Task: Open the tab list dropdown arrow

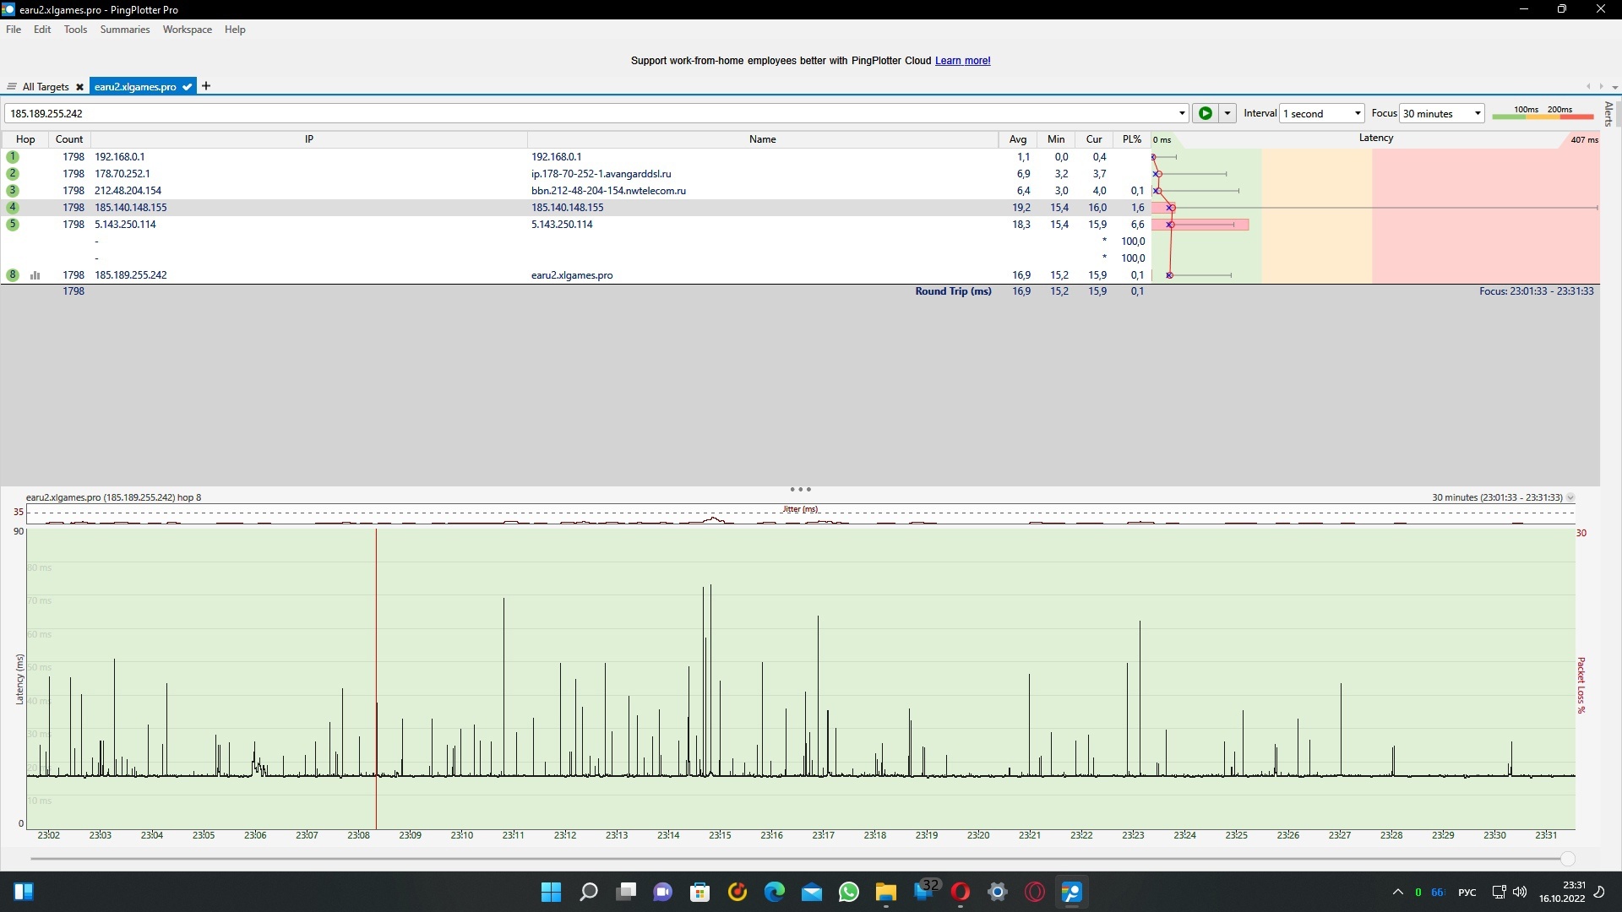Action: pyautogui.click(x=1614, y=87)
